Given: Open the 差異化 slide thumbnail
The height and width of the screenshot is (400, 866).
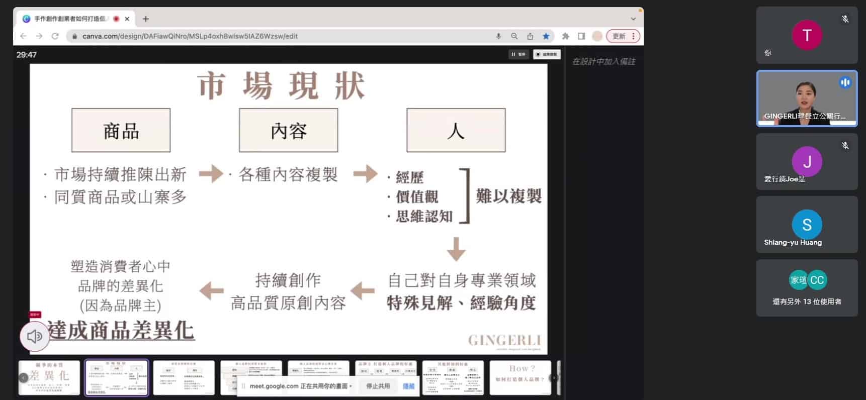Looking at the screenshot, I should click(x=49, y=377).
